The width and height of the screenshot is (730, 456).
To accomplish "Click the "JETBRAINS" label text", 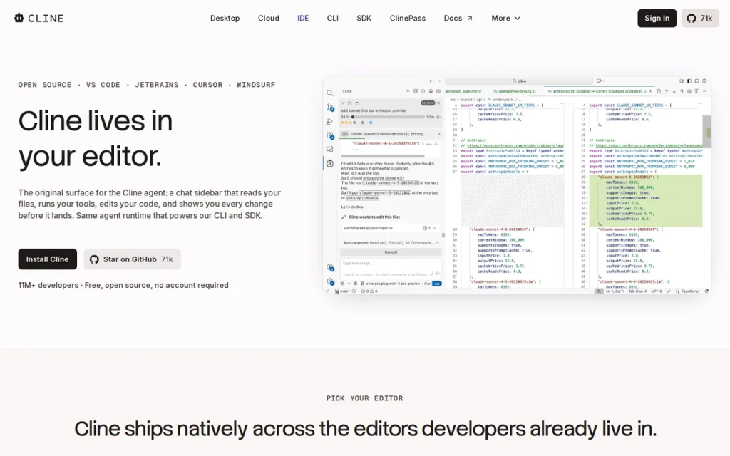I will tap(156, 85).
